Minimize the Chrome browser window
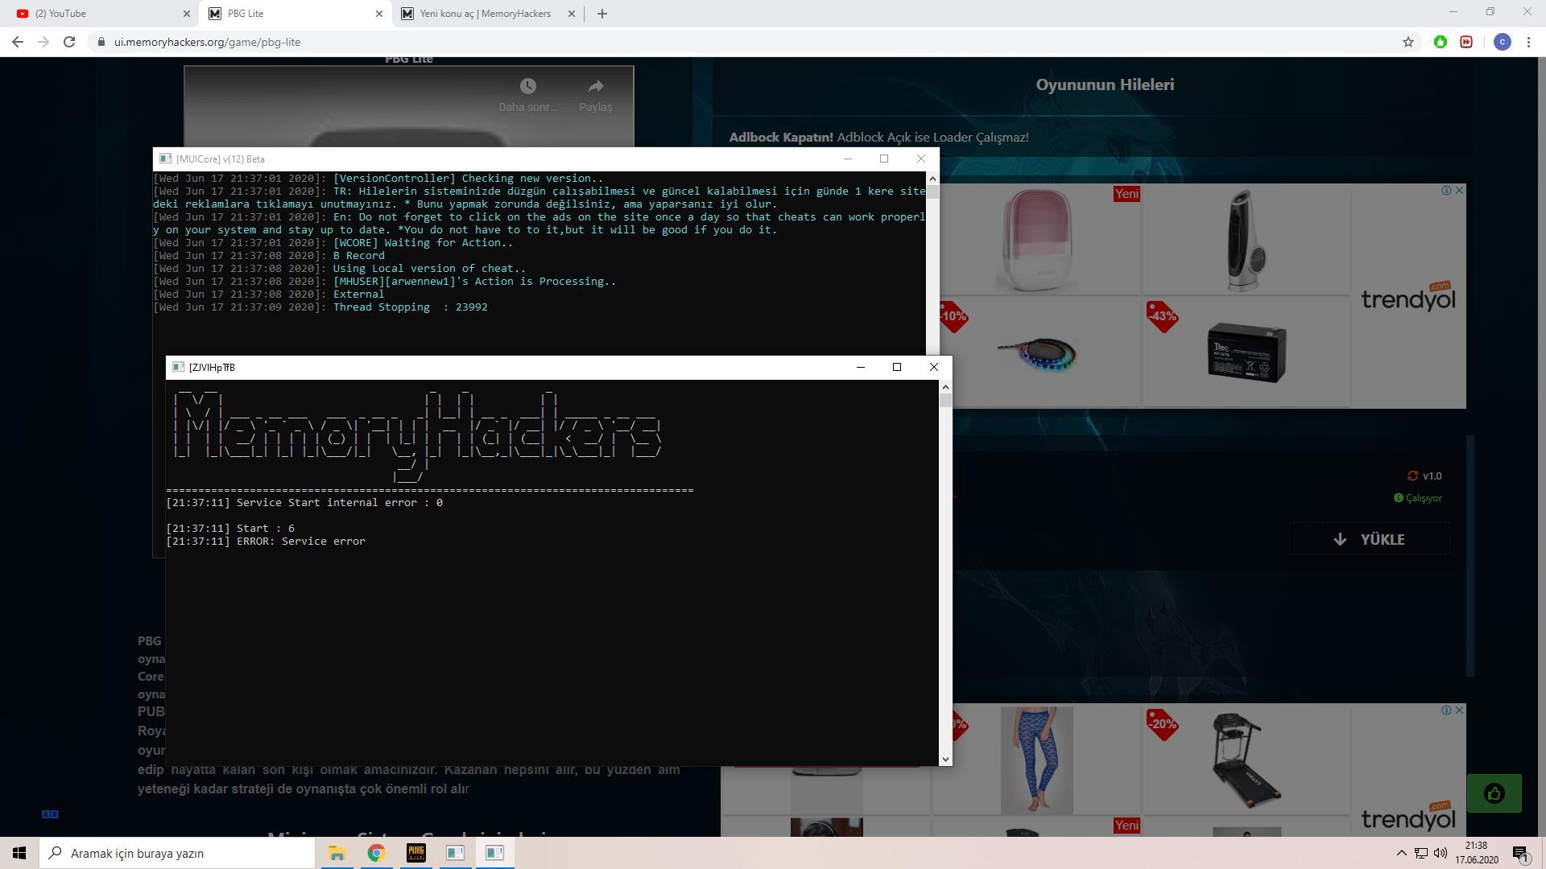This screenshot has height=869, width=1546. click(1453, 11)
